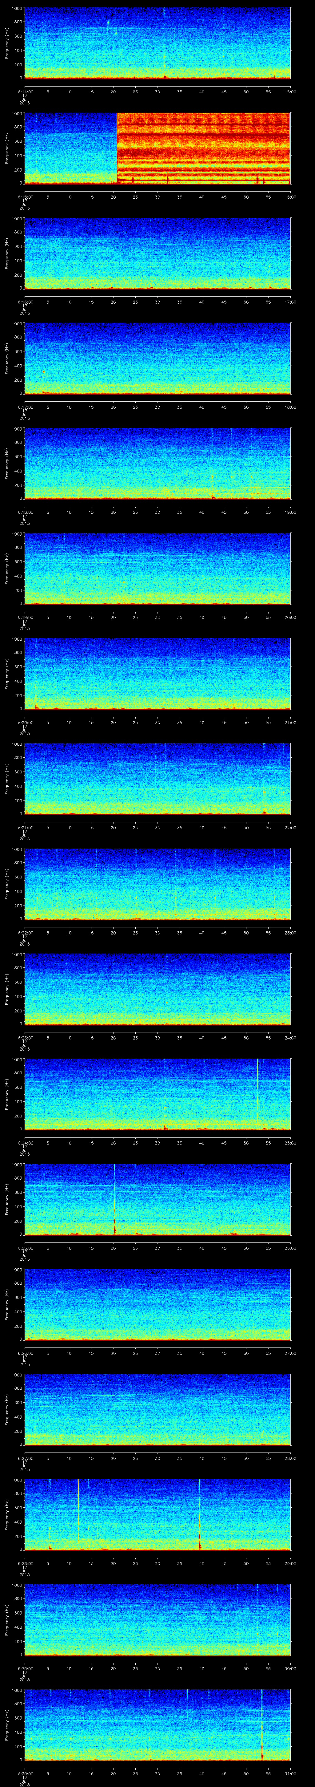This screenshot has height=1787, width=315.
Task: Click the 6:24:00 start time label
Action: 25,1143
